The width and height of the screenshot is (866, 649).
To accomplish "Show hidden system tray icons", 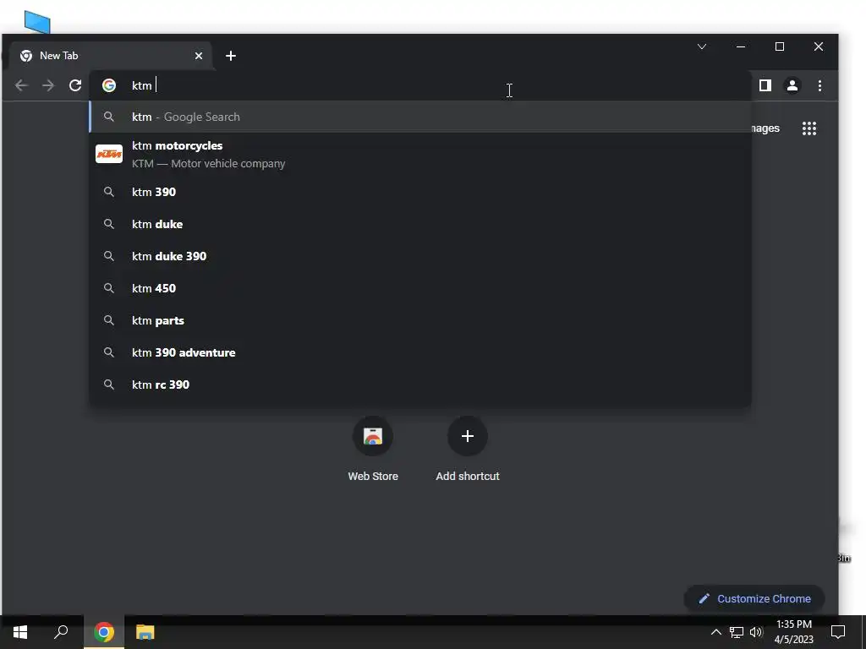I will tap(715, 632).
